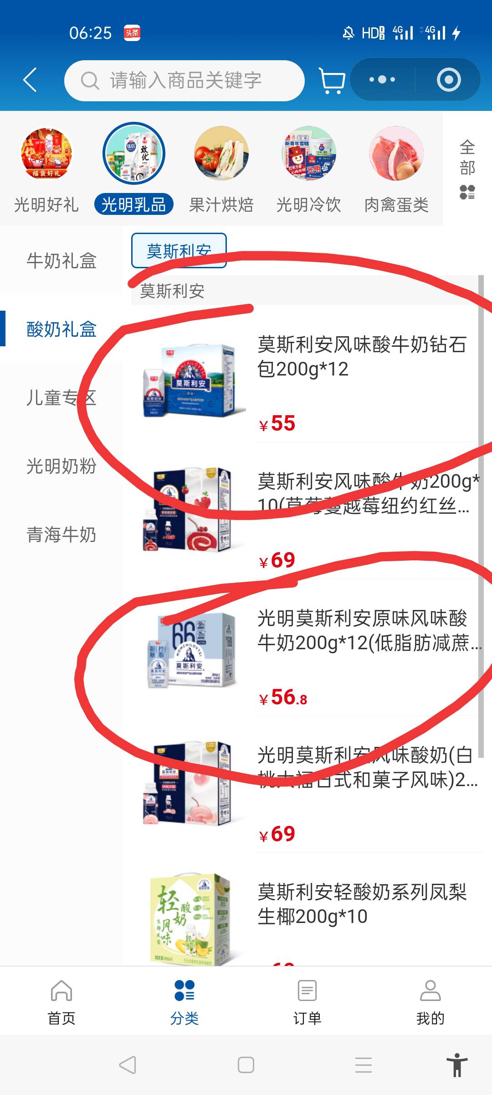
Task: Open 牛奶礼盒 in the sidebar
Action: click(61, 261)
